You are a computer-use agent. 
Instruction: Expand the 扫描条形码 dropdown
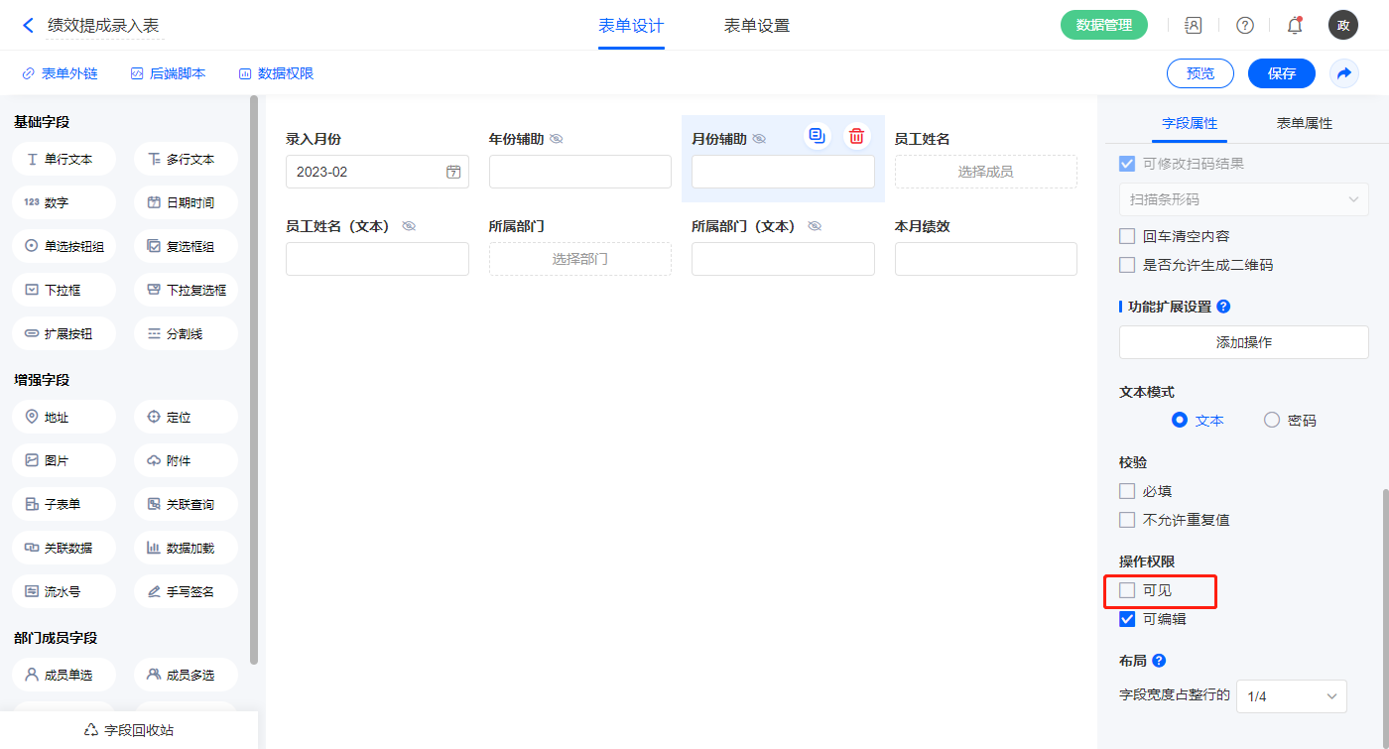pos(1243,199)
